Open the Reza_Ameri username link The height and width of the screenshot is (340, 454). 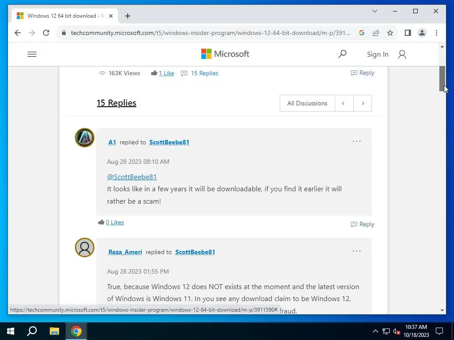coord(125,252)
